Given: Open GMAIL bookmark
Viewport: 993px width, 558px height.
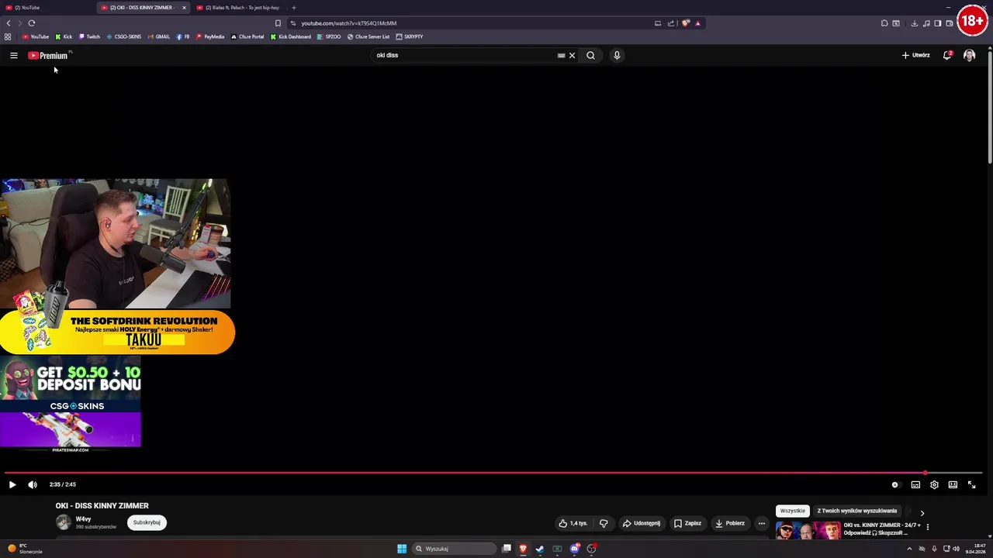Looking at the screenshot, I should pyautogui.click(x=159, y=36).
